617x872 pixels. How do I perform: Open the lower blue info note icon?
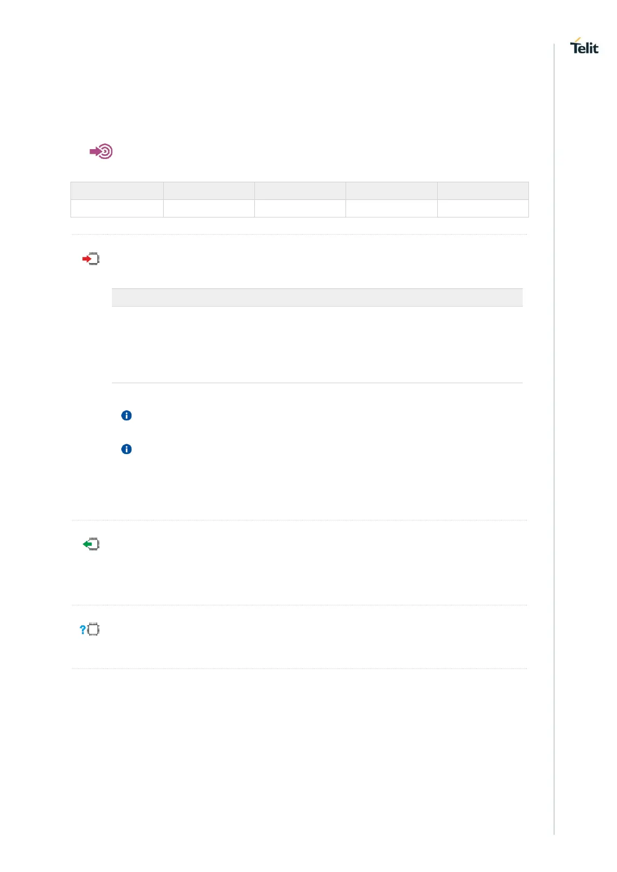click(x=126, y=449)
